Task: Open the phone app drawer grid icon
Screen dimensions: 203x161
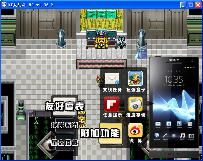Action: (x=174, y=136)
